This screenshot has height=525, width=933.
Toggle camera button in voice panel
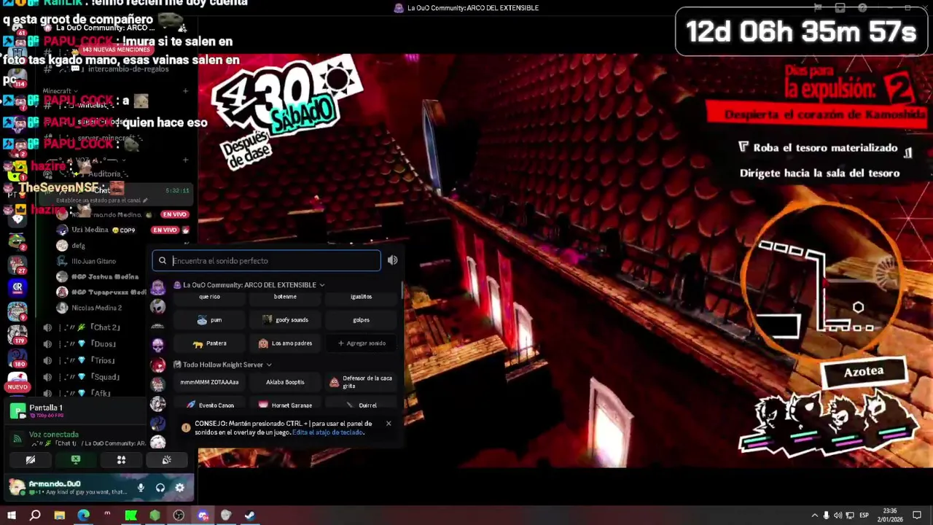pos(31,460)
